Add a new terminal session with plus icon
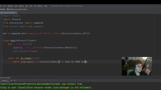This screenshot has height=90, width=161. pos(12,80)
